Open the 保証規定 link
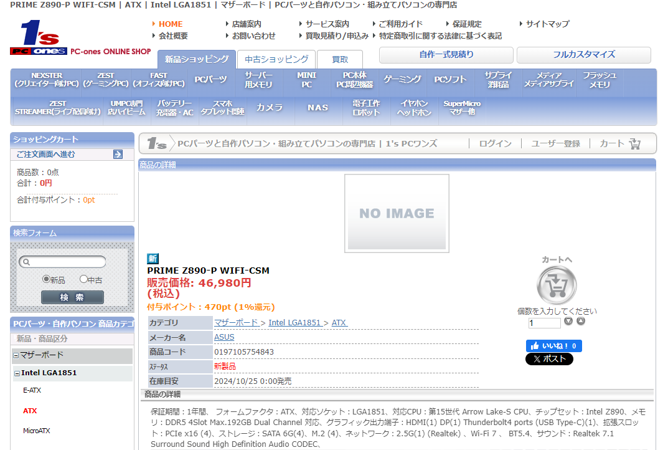Screen dimensions: 668x450 [x=467, y=24]
